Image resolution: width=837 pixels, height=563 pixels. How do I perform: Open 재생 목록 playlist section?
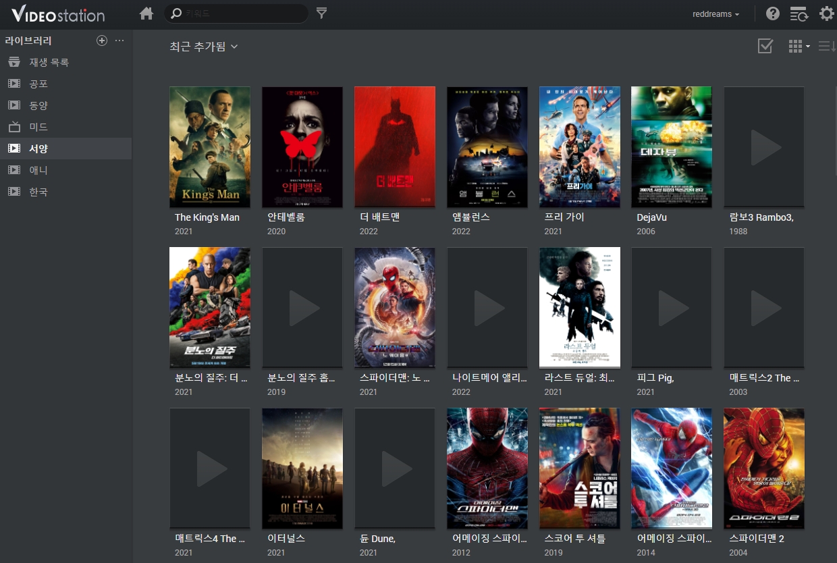click(x=65, y=62)
